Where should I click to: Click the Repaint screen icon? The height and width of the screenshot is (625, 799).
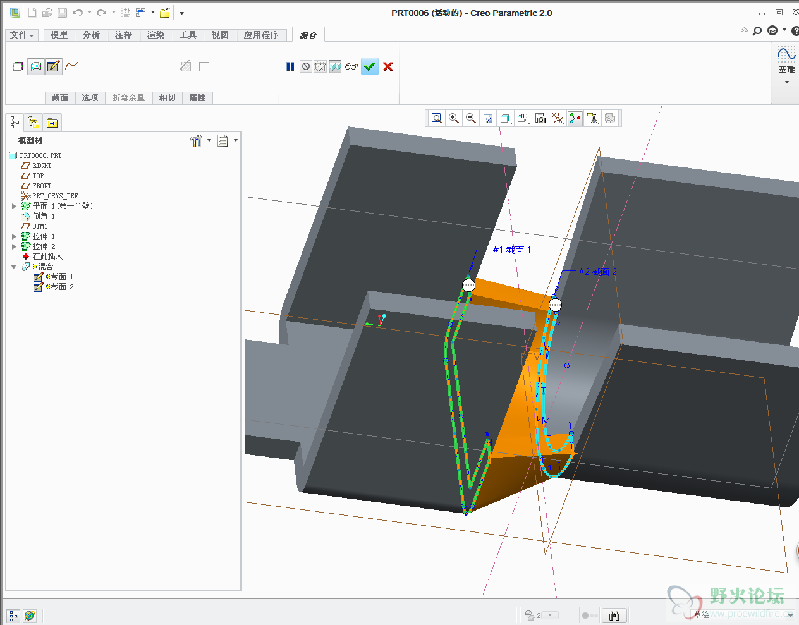coord(488,118)
